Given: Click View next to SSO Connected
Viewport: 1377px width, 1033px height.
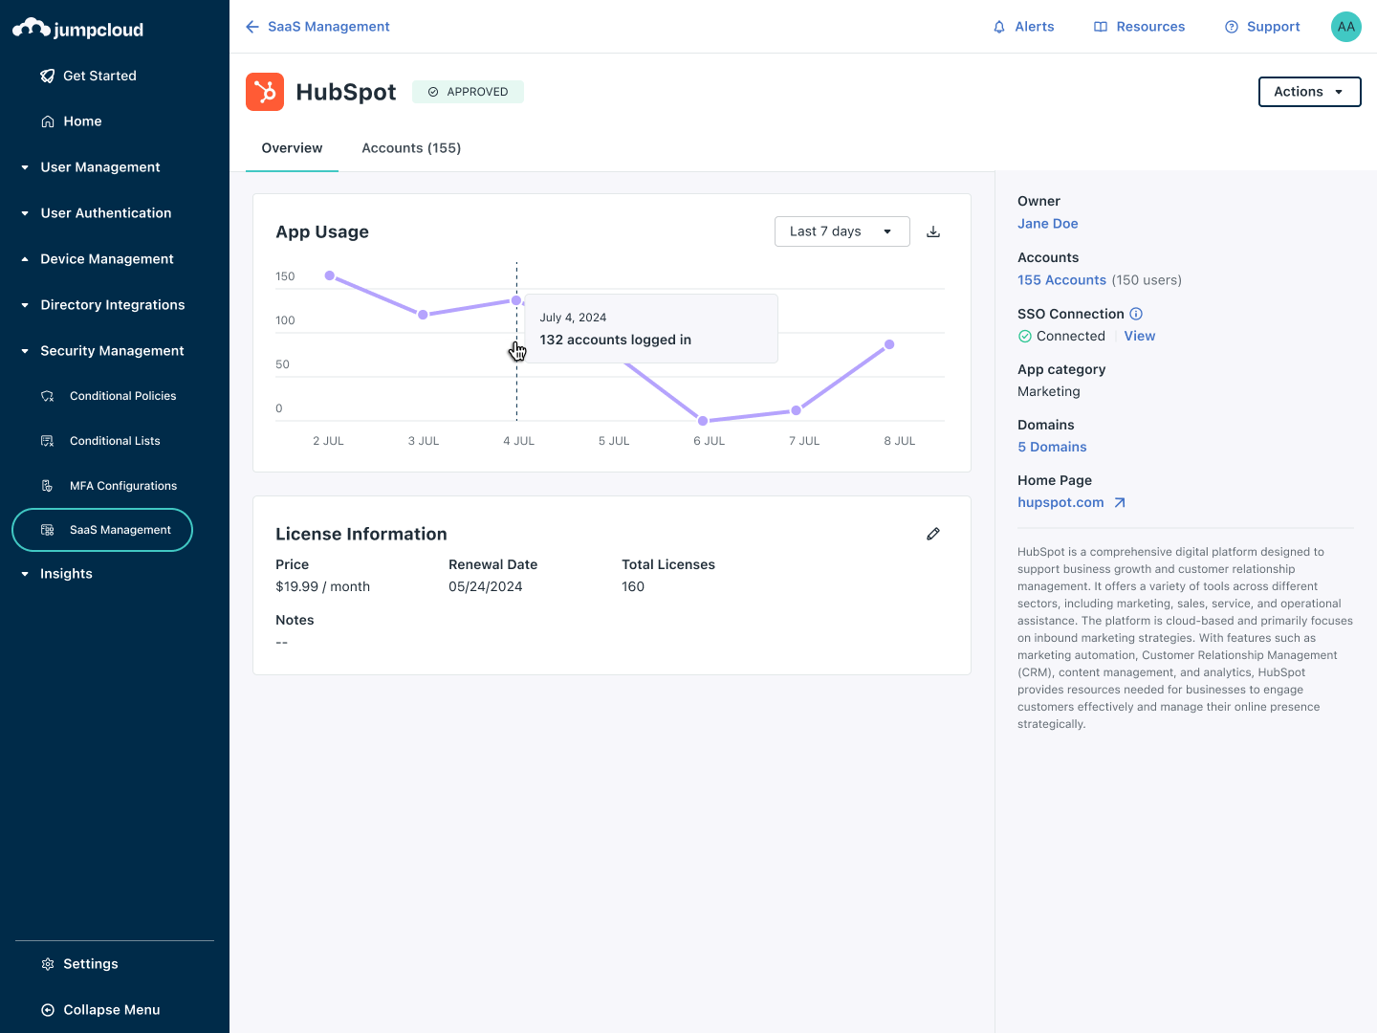Looking at the screenshot, I should [1139, 337].
